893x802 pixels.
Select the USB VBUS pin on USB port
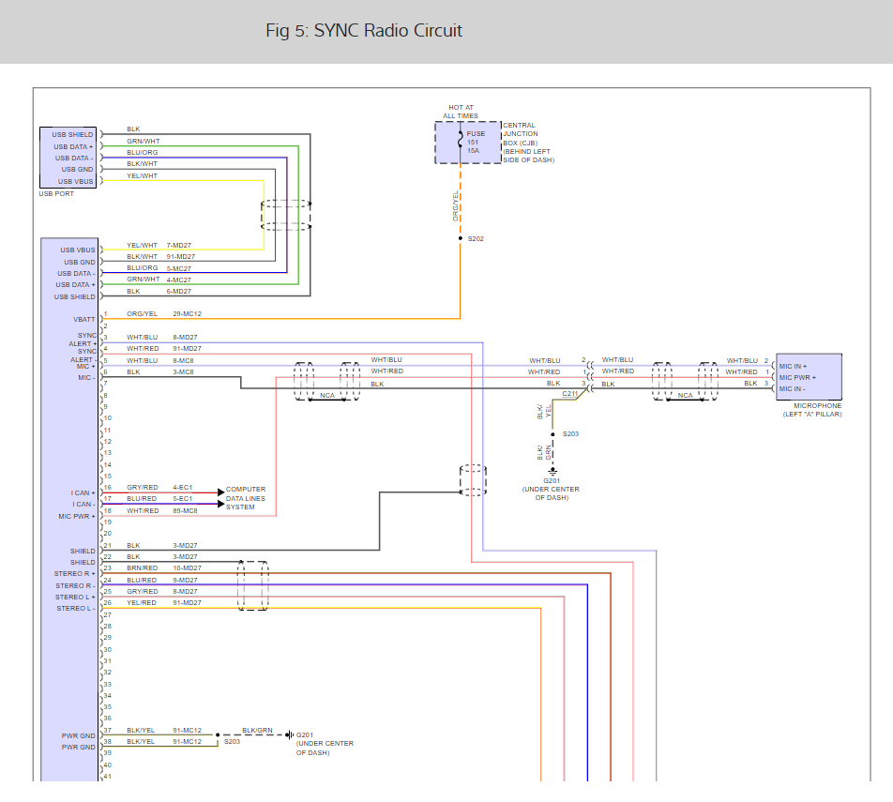click(x=75, y=182)
